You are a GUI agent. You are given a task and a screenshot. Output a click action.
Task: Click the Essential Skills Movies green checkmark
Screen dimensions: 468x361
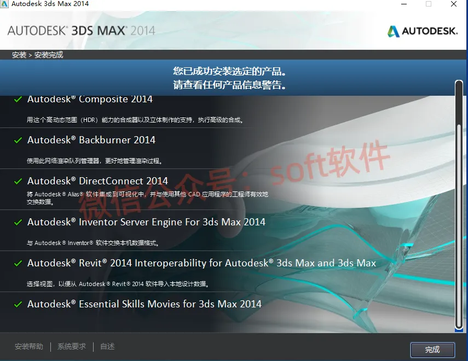click(18, 304)
